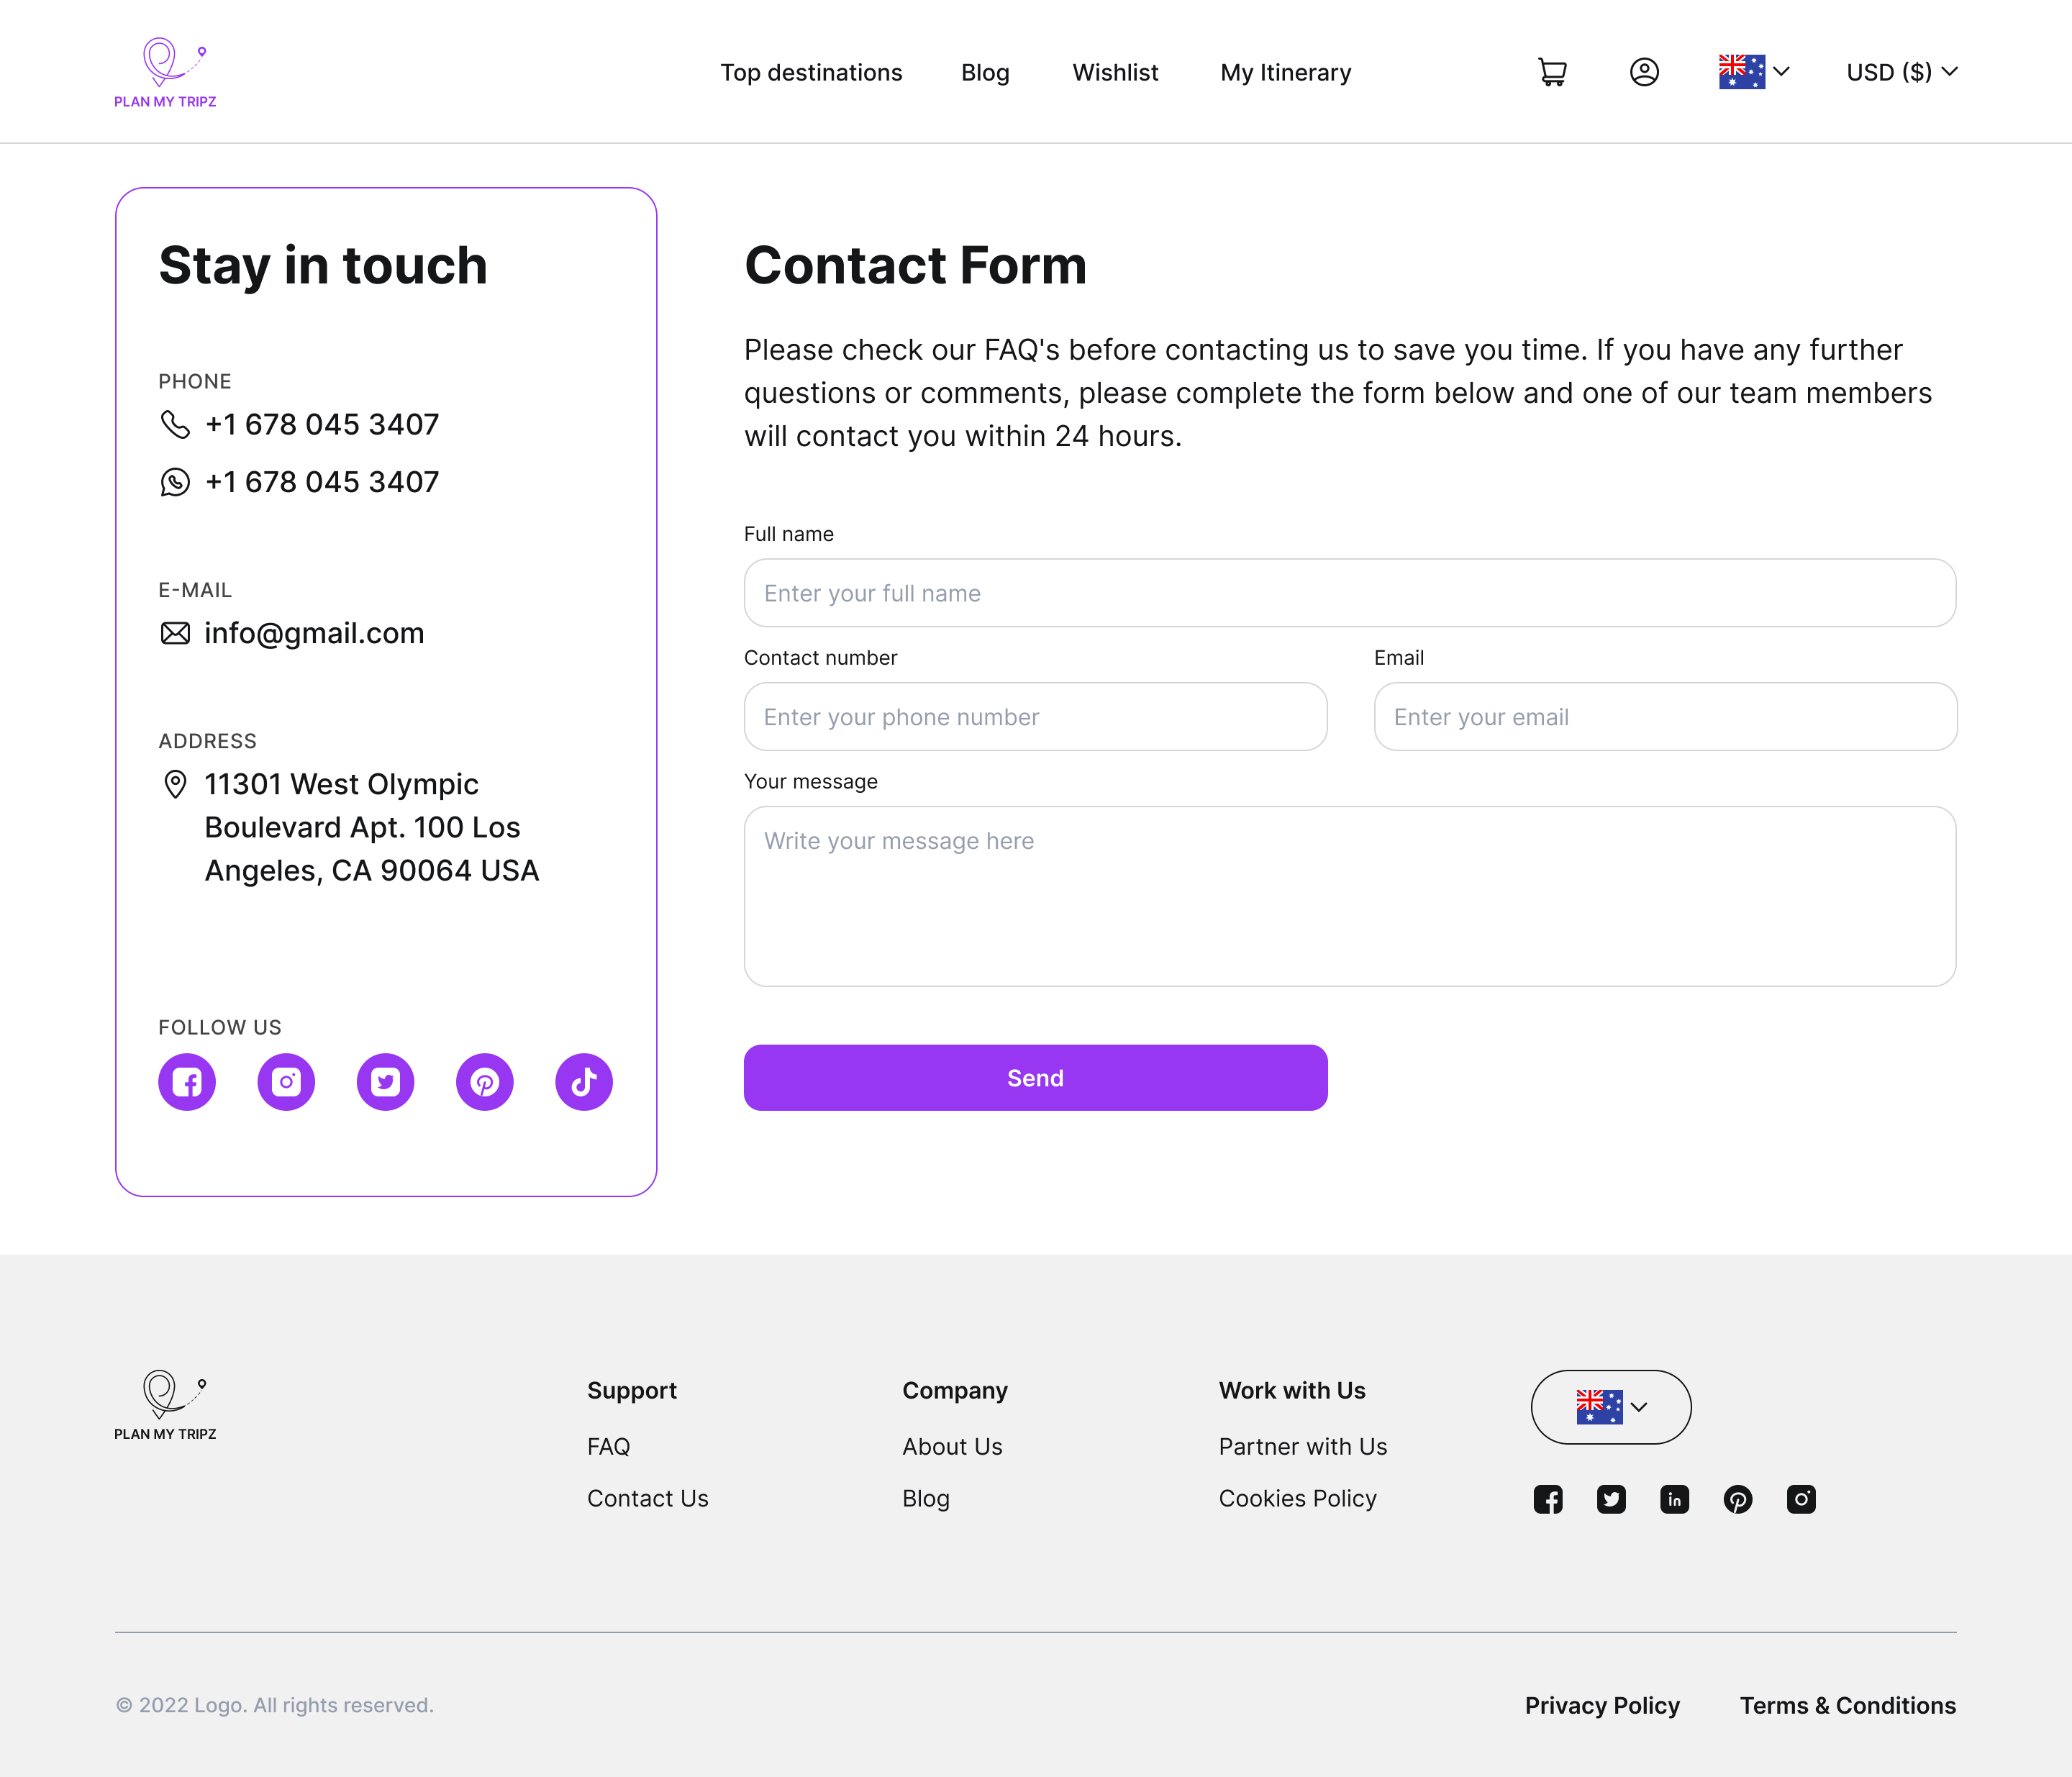
Task: Open the Privacy Policy link
Action: tap(1602, 1705)
